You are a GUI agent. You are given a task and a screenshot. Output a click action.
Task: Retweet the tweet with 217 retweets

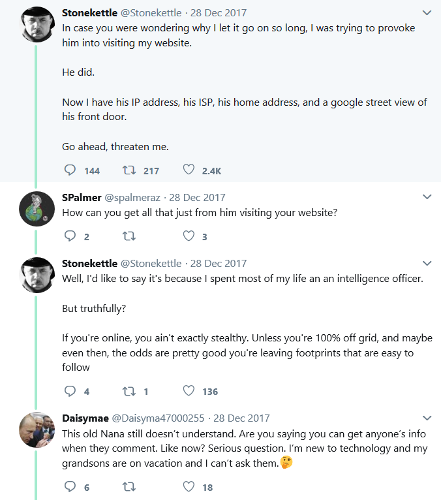(129, 170)
